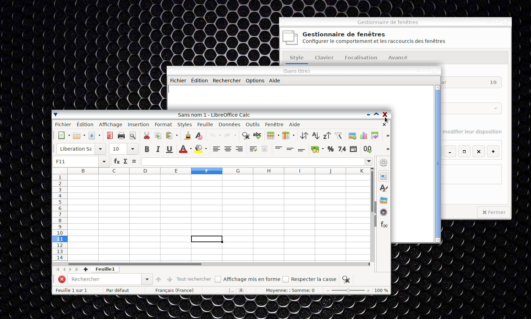Open sidebar settings gear
The width and height of the screenshot is (531, 319).
tap(384, 163)
